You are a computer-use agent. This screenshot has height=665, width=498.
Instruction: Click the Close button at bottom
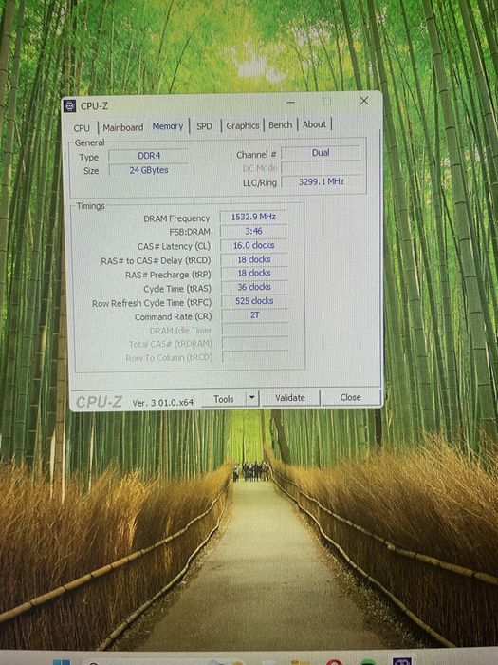point(351,397)
